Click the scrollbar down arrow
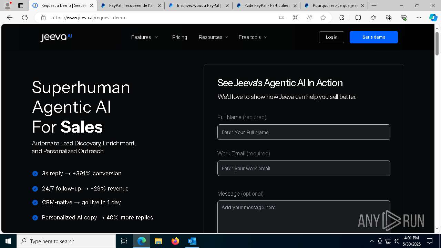Image resolution: width=441 pixels, height=248 pixels. pos(437,228)
